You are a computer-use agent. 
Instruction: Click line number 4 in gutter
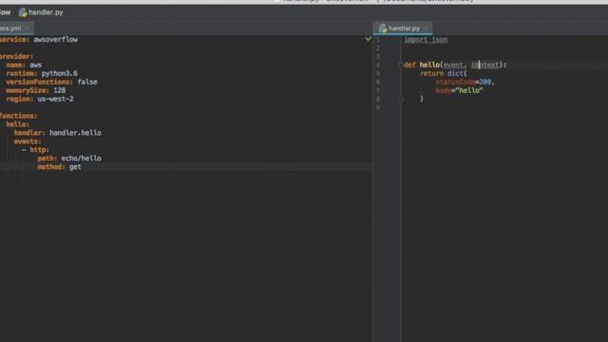pos(378,65)
